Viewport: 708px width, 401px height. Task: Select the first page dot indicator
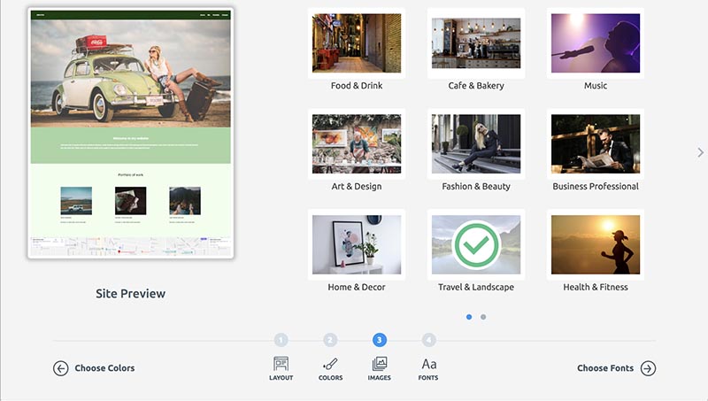coord(469,316)
